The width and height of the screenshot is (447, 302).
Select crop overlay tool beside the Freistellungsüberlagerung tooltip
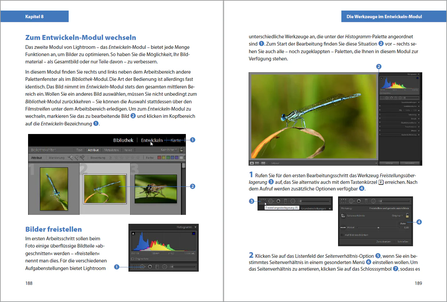263,201
